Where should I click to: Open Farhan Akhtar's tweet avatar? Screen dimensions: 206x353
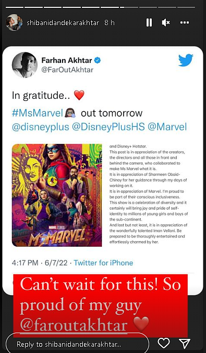coord(25,65)
